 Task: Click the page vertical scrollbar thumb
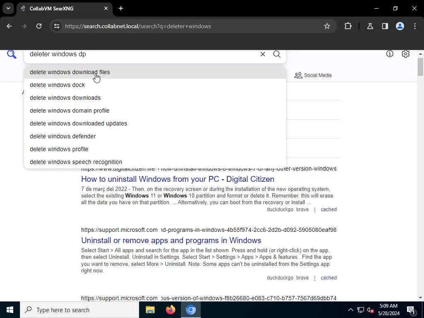420,67
